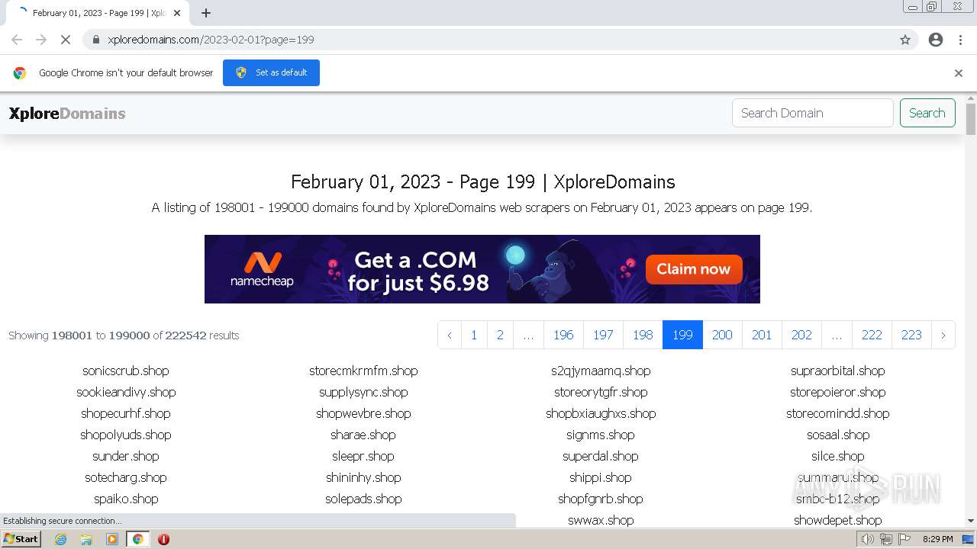Open pagination page 196

click(563, 335)
